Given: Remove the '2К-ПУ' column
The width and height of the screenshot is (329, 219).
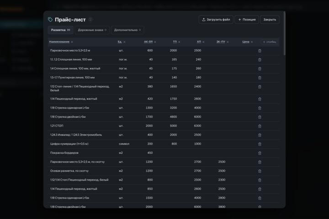Looking at the screenshot, I should [228, 42].
